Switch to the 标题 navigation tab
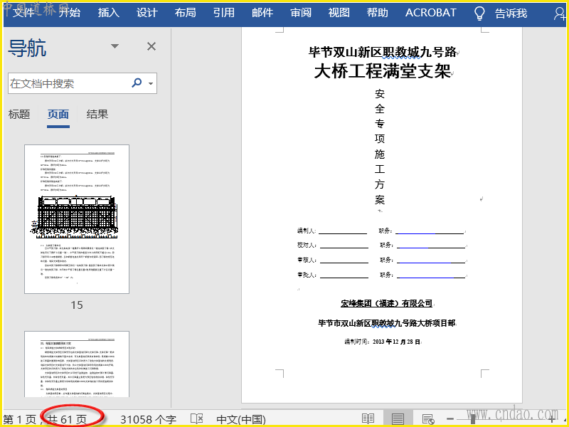The width and height of the screenshot is (569, 427). 19,115
